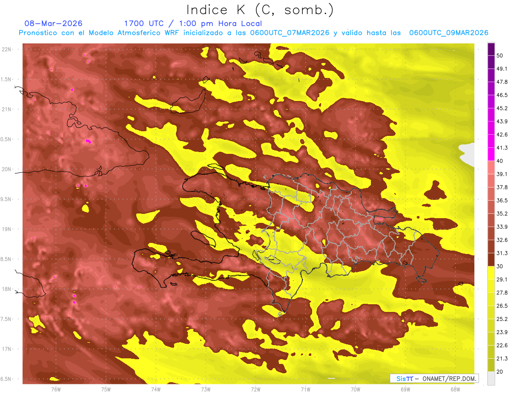Click the legend value "45.2"
This screenshot has width=511, height=395.
502,108
